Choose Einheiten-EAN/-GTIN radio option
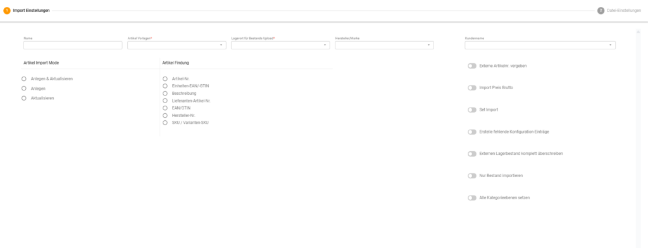The height and width of the screenshot is (248, 648). 165,86
